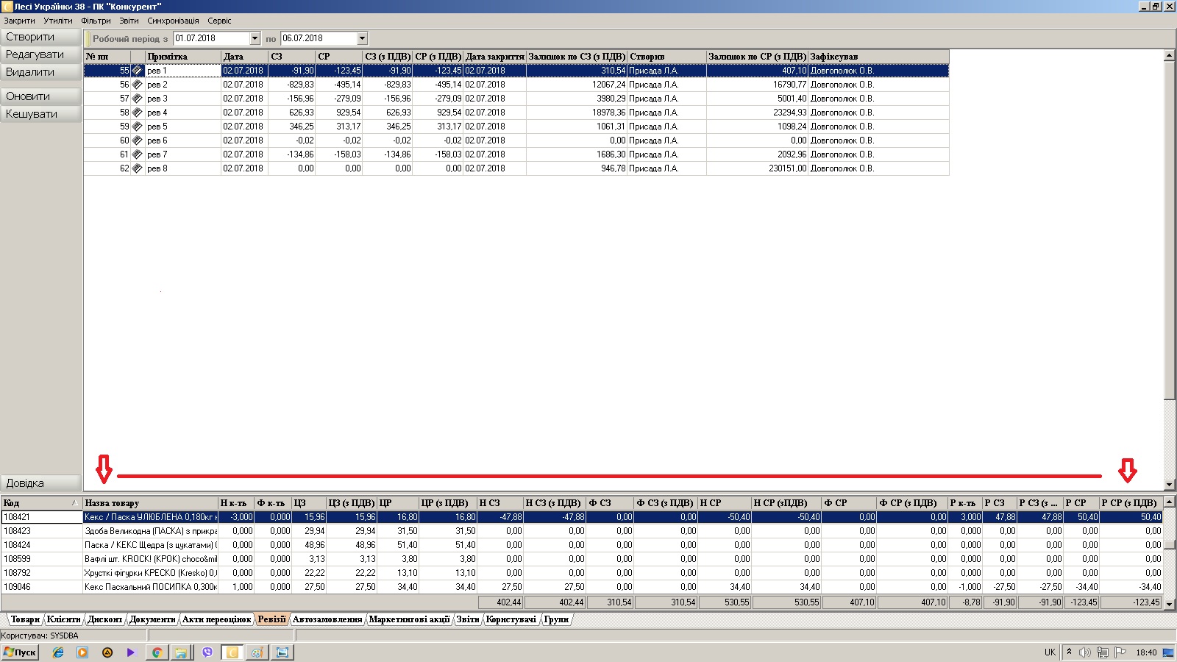Open Viber from the taskbar
The width and height of the screenshot is (1177, 662).
coord(207,652)
